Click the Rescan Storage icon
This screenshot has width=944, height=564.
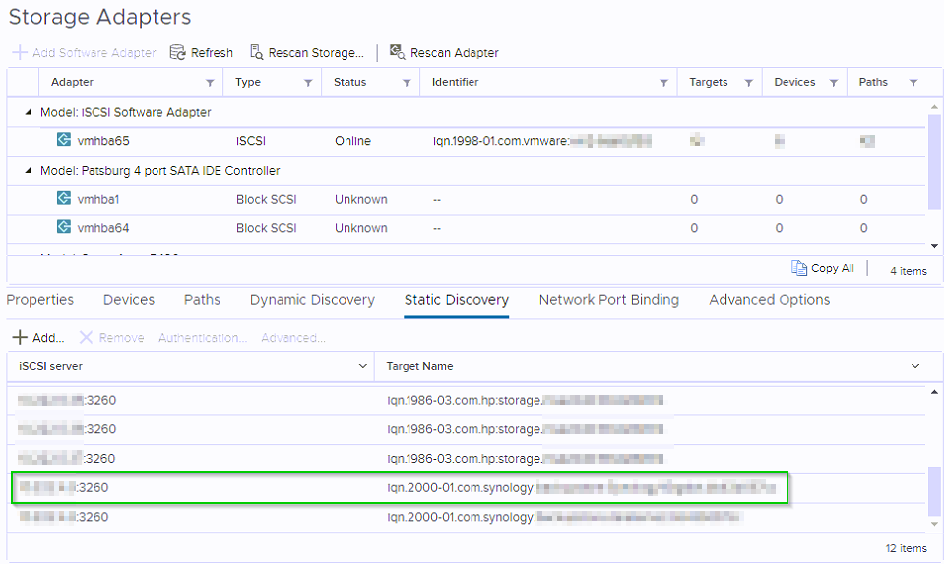(256, 53)
